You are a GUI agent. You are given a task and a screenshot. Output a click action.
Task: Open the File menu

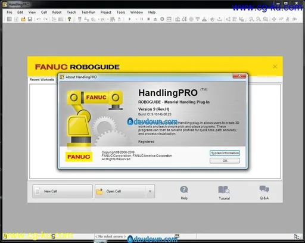tap(10, 12)
